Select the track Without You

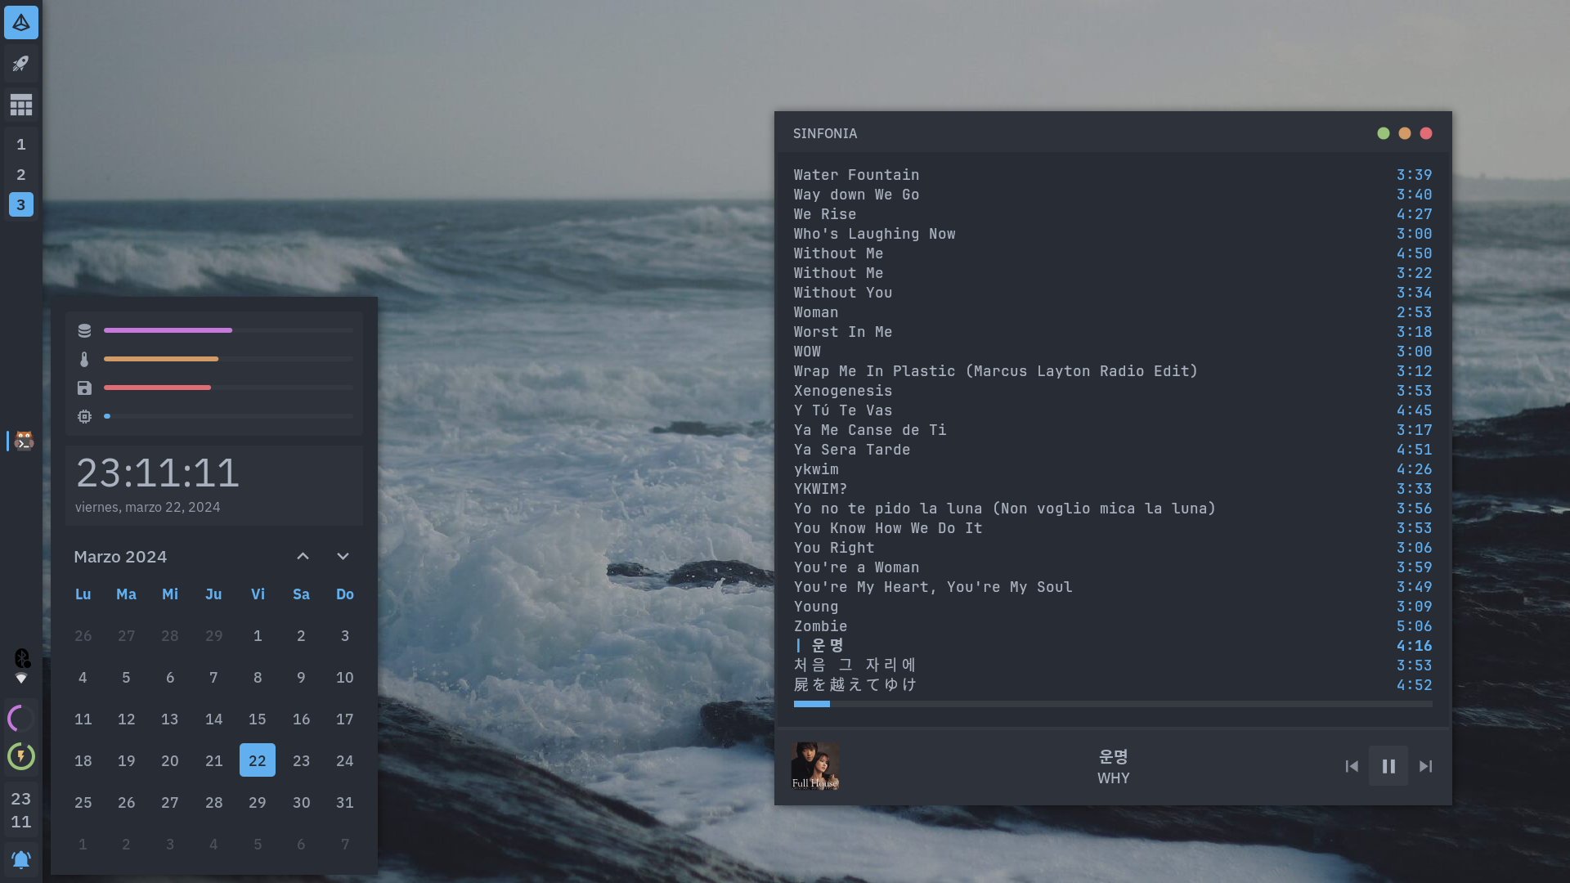point(842,293)
